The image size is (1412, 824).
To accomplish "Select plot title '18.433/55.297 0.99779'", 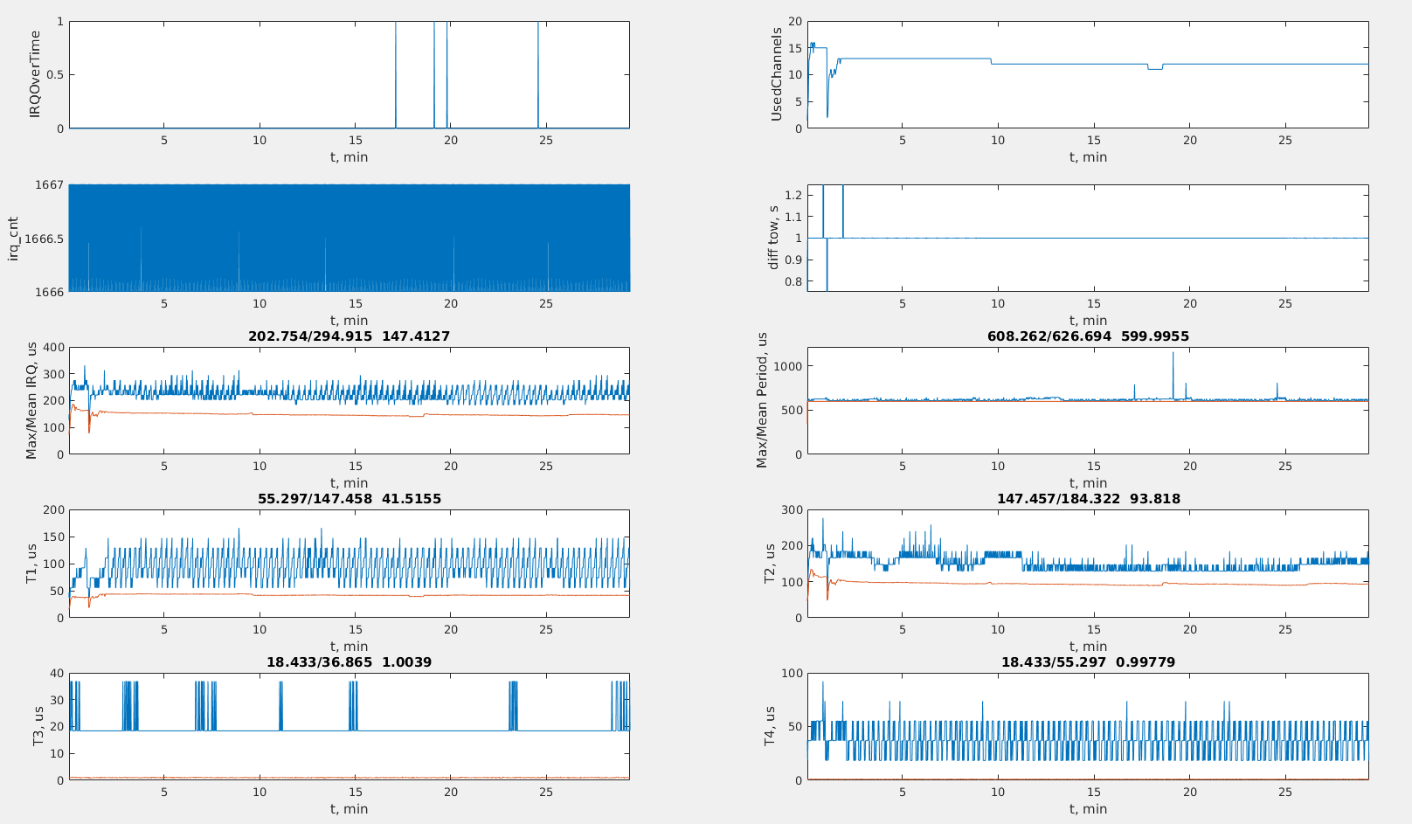I will point(1088,662).
